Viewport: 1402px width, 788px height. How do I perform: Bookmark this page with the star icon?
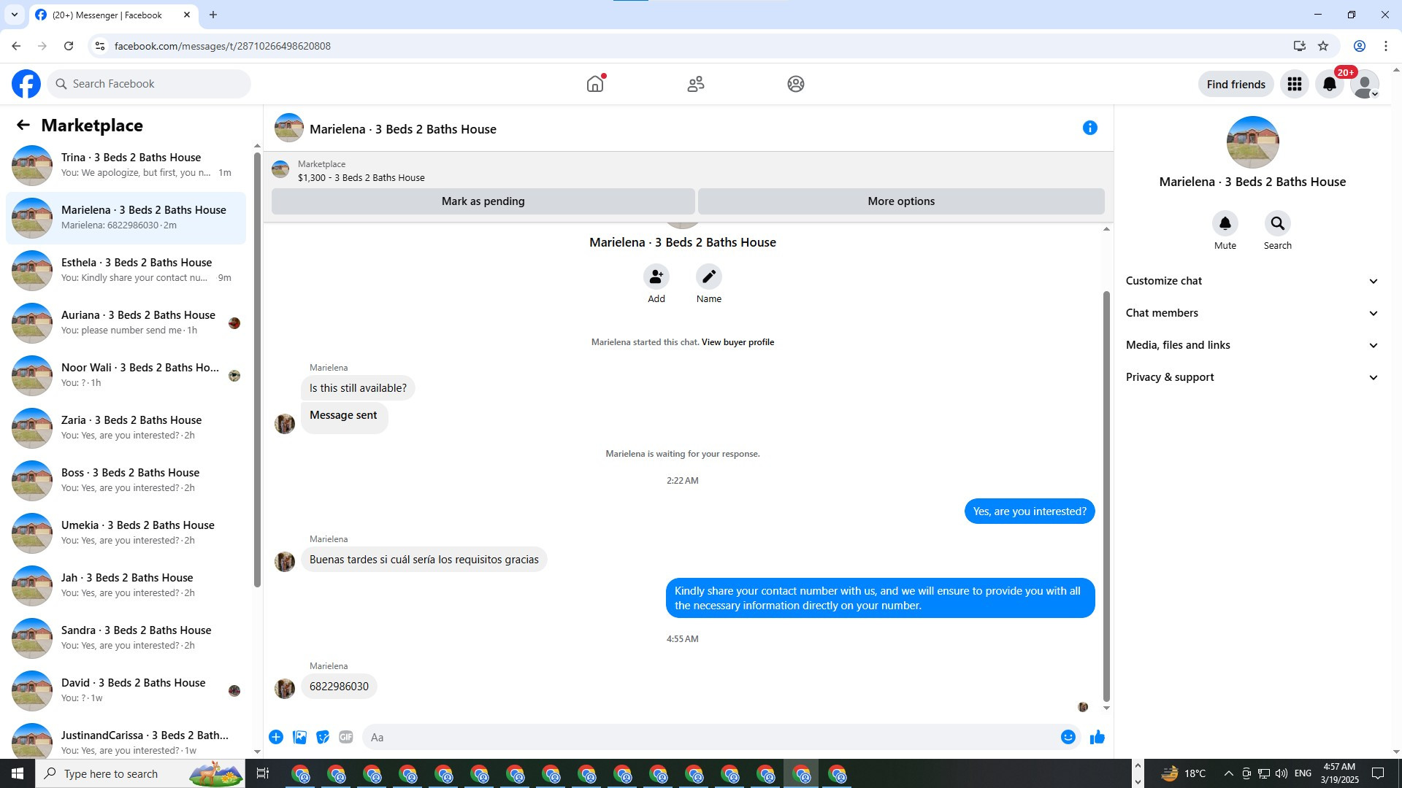pos(1323,46)
